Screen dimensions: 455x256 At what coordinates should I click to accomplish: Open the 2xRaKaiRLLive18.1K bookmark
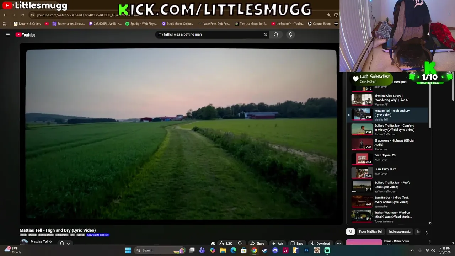coord(105,24)
